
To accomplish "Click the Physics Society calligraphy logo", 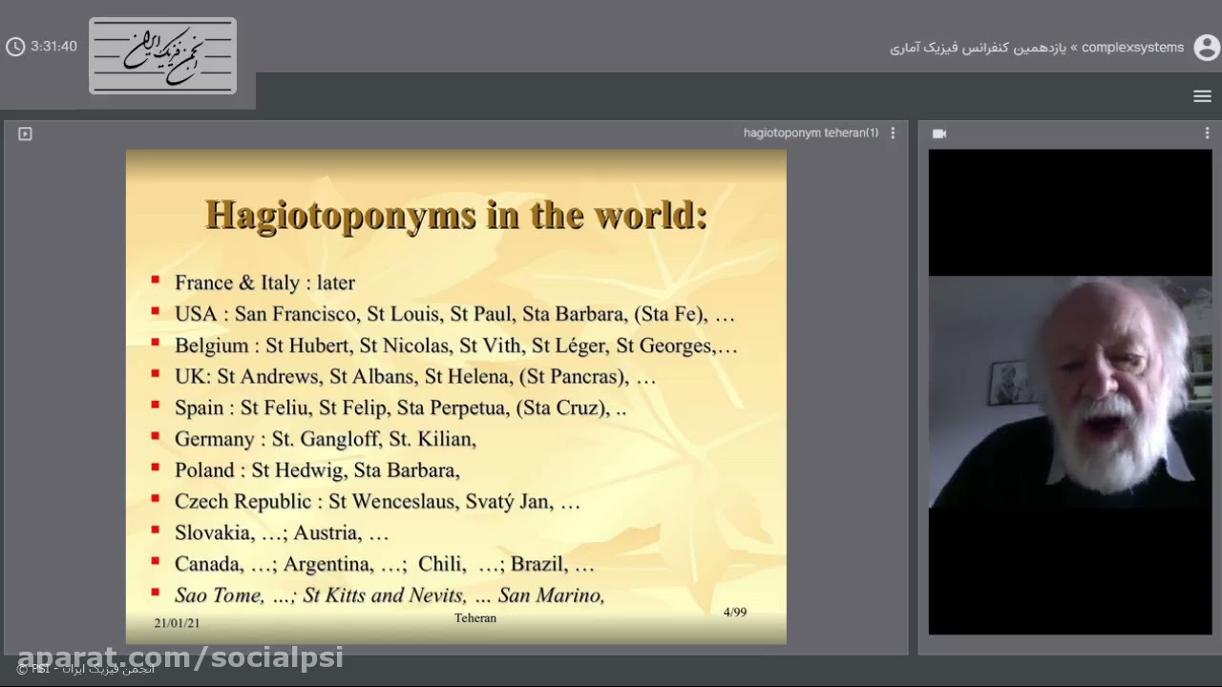I will coord(162,55).
